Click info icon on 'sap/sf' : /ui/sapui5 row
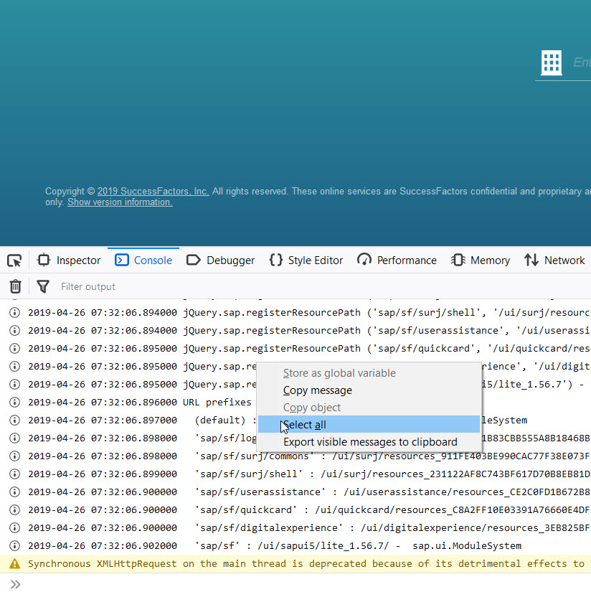Viewport: 591px width, 592px height. coord(15,546)
